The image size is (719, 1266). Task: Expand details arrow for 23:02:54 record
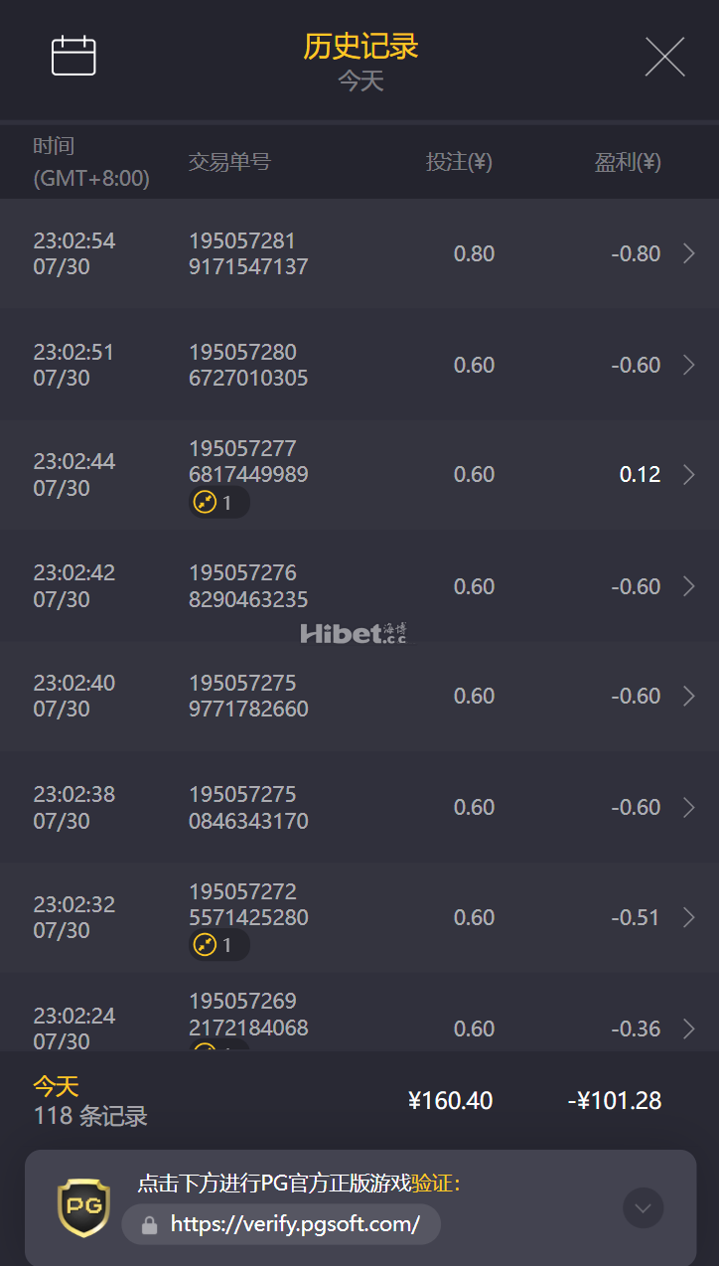point(689,253)
